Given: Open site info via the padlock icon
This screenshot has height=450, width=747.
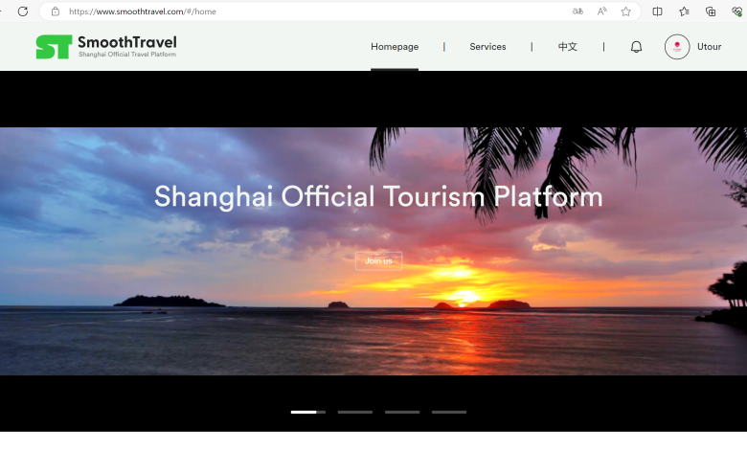Looking at the screenshot, I should [x=56, y=11].
